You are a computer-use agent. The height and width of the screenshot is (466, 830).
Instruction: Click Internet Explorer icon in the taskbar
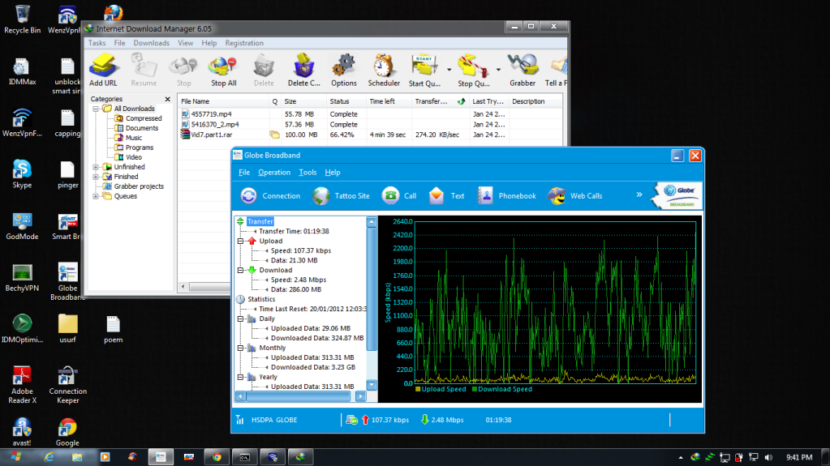tap(49, 457)
